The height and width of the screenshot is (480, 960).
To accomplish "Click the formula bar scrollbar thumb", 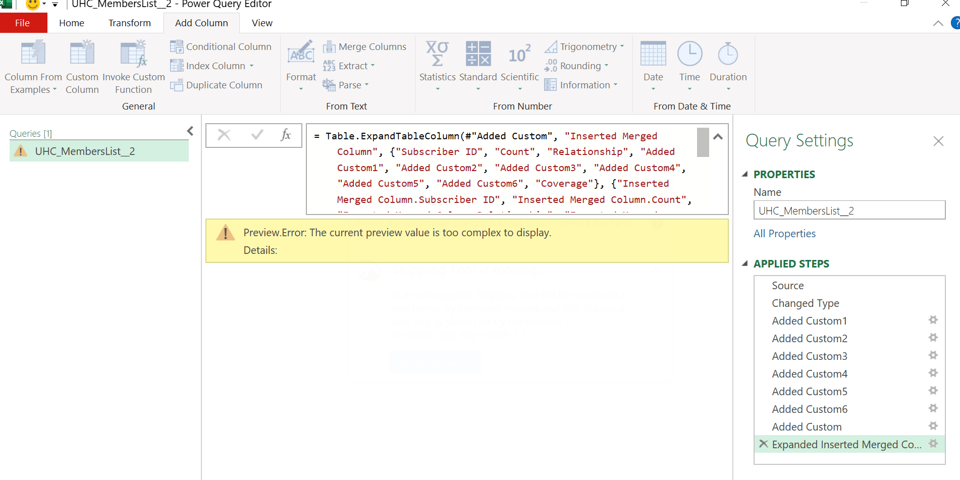I will click(x=703, y=142).
